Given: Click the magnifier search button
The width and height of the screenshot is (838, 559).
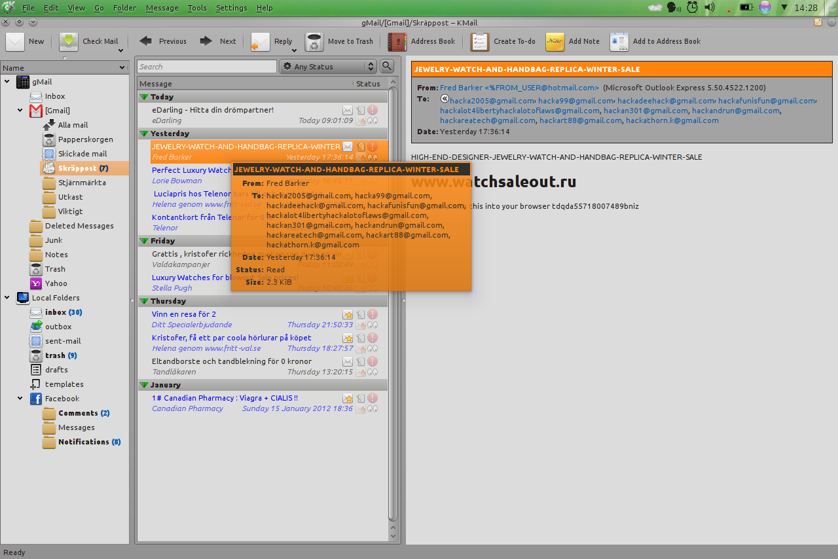Looking at the screenshot, I should click(387, 66).
